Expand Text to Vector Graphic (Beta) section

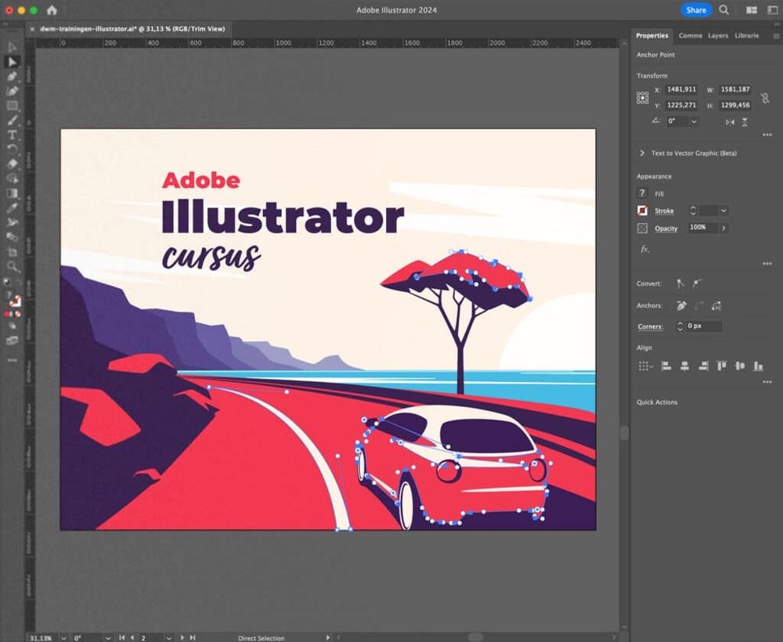642,153
